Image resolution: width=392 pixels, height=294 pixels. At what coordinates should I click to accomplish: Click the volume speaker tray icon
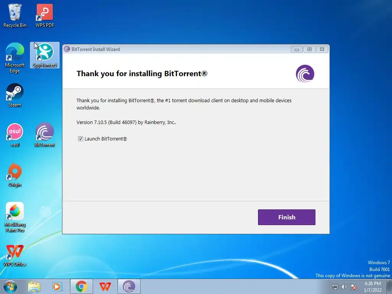tap(344, 287)
